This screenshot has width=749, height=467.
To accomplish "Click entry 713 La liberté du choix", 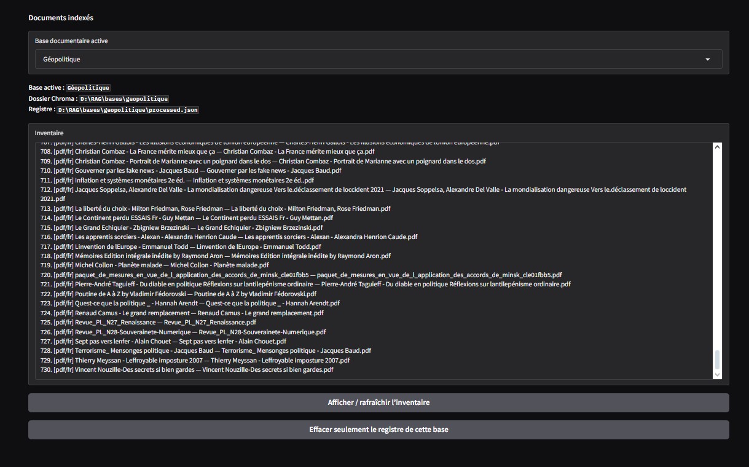I will click(215, 208).
